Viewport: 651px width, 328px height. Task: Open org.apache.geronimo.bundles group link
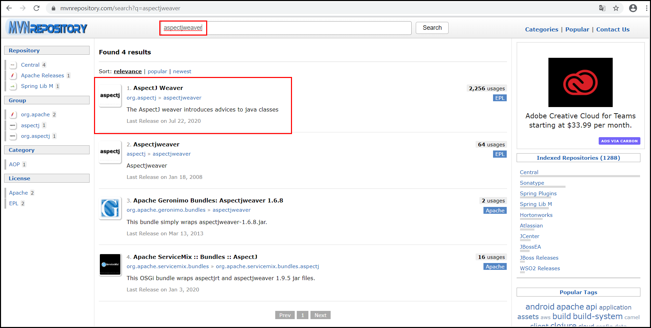pos(166,210)
